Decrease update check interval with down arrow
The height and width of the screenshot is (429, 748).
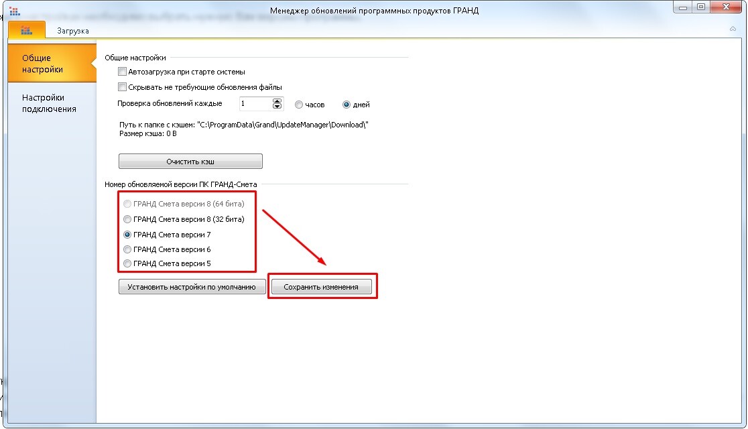277,107
